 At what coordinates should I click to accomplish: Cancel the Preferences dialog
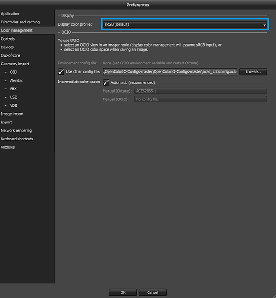point(153,292)
